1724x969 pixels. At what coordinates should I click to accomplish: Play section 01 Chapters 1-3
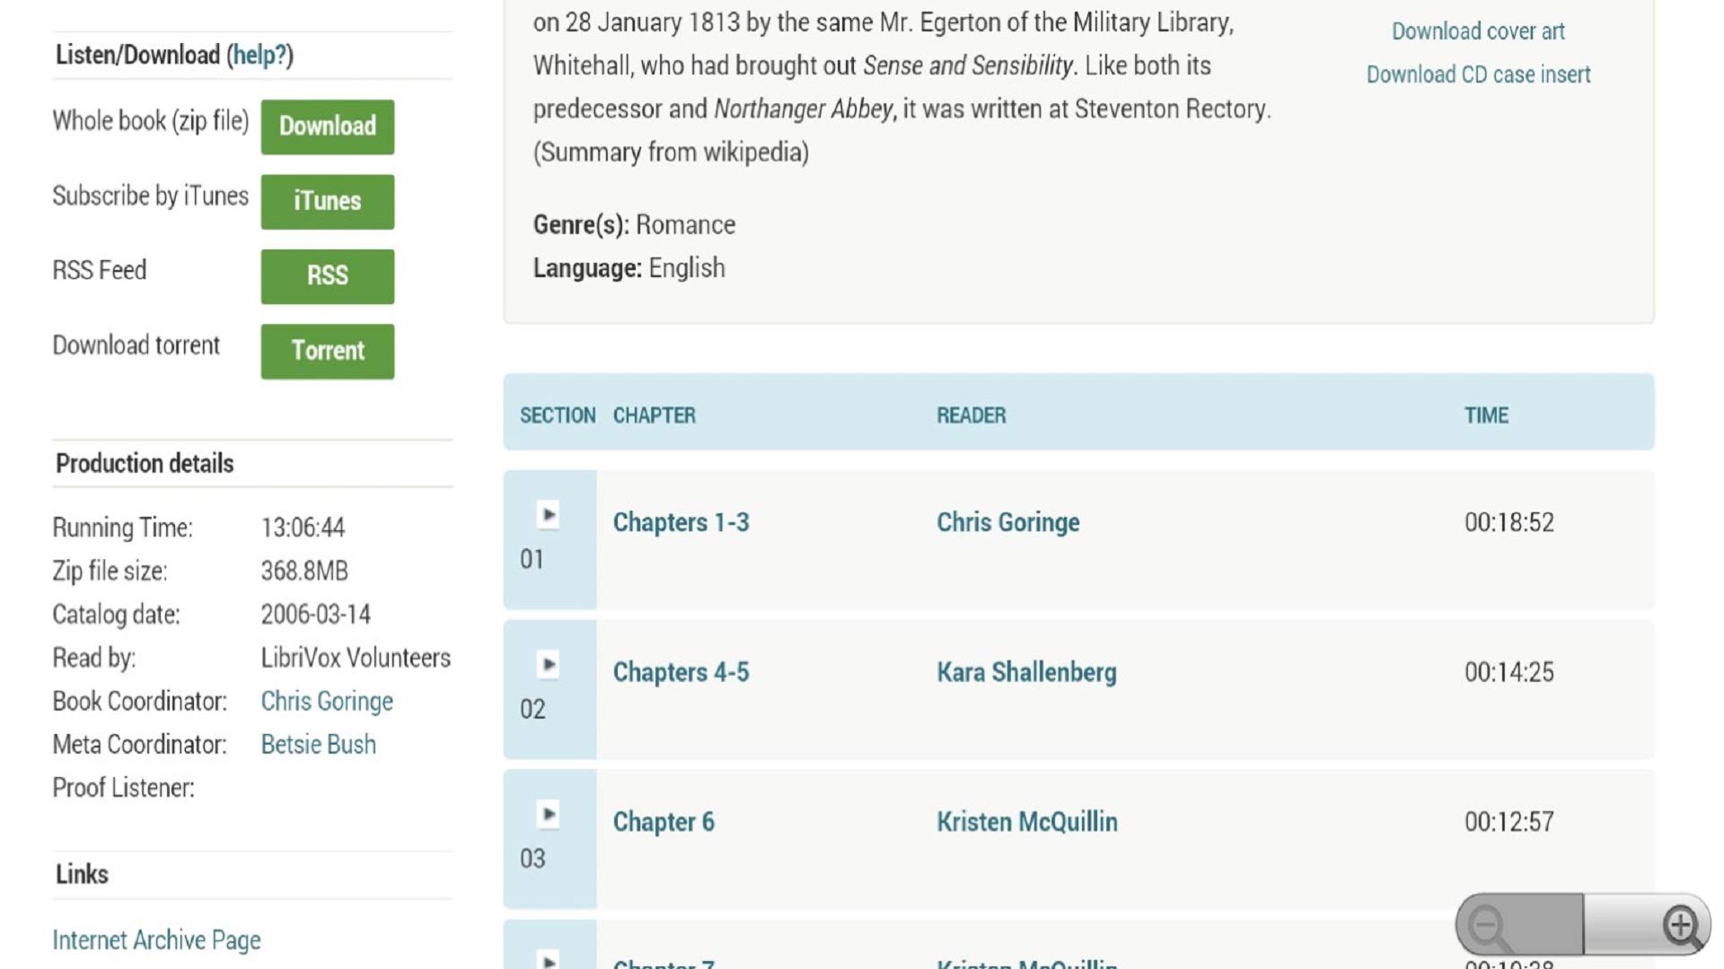click(x=548, y=515)
